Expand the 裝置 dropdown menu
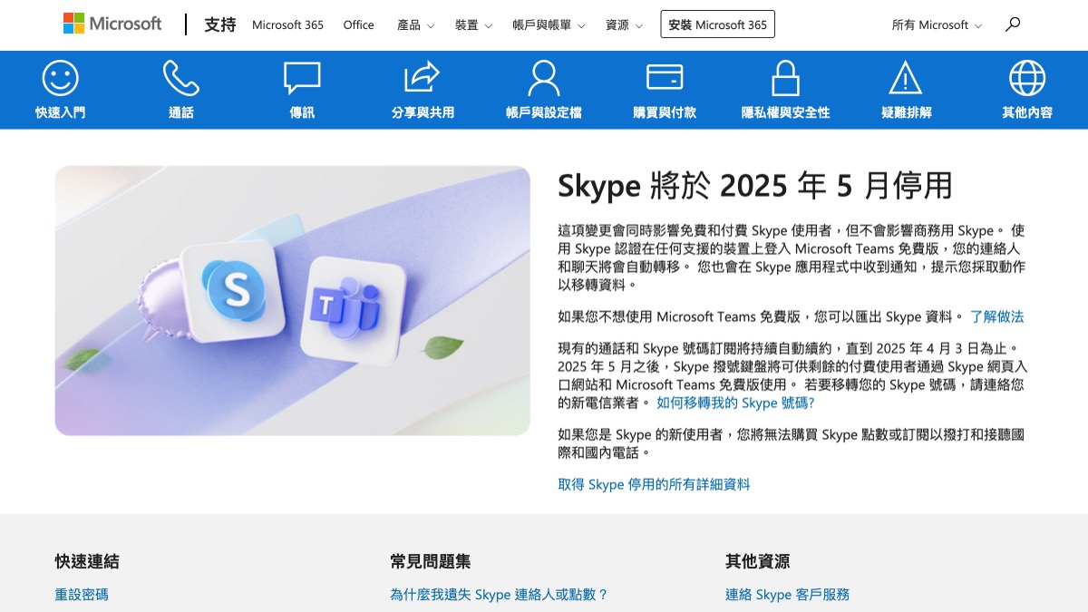The height and width of the screenshot is (612, 1088). pyautogui.click(x=473, y=25)
